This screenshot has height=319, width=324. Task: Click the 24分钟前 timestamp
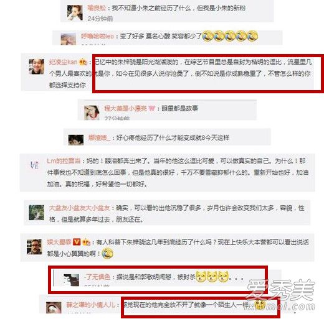pyautogui.click(x=100, y=19)
